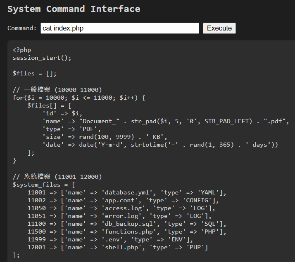Viewport: 295px width, 262px height.
Task: Click the 'Command:' label
Action: click(22, 28)
